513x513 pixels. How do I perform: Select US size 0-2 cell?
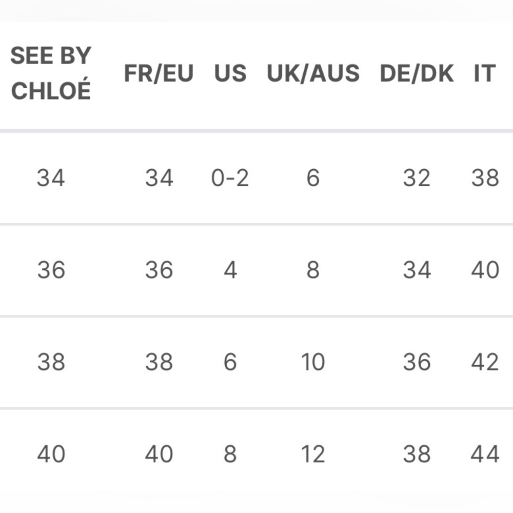click(230, 178)
